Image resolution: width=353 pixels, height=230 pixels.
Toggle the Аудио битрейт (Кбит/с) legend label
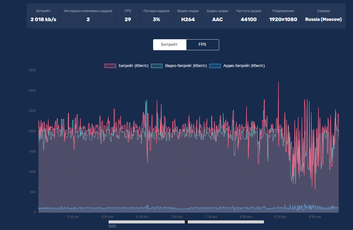244,66
